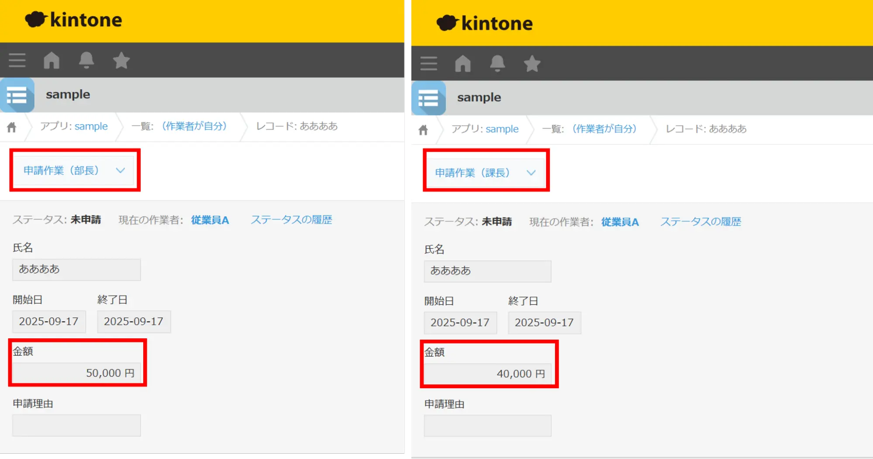Click the blue sample app list icon on the left

(x=17, y=95)
